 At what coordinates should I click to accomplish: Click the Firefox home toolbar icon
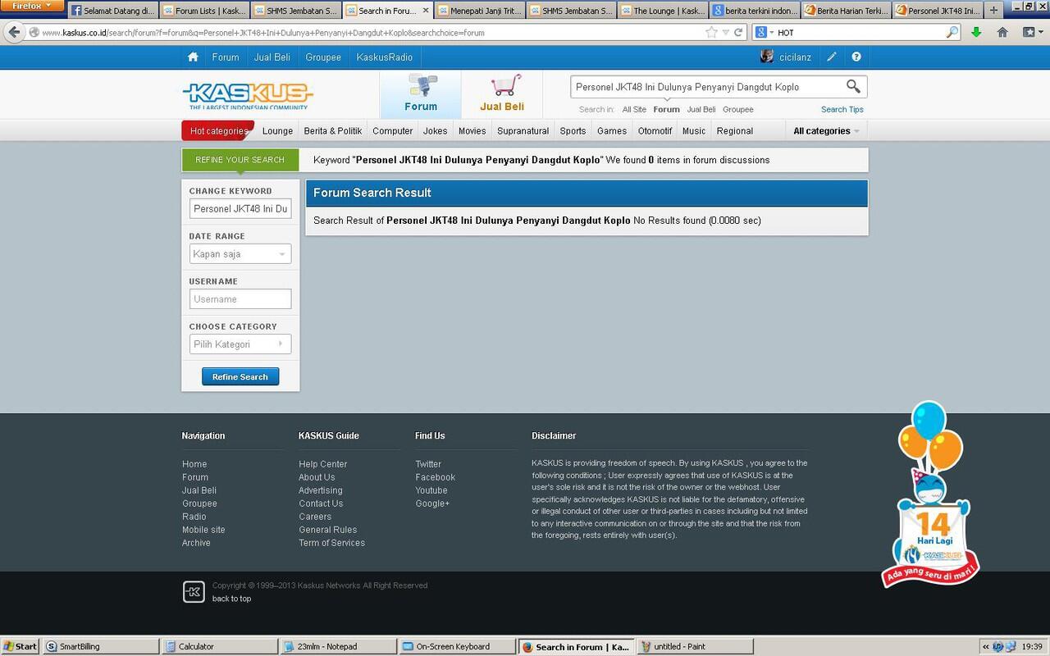tap(1002, 32)
